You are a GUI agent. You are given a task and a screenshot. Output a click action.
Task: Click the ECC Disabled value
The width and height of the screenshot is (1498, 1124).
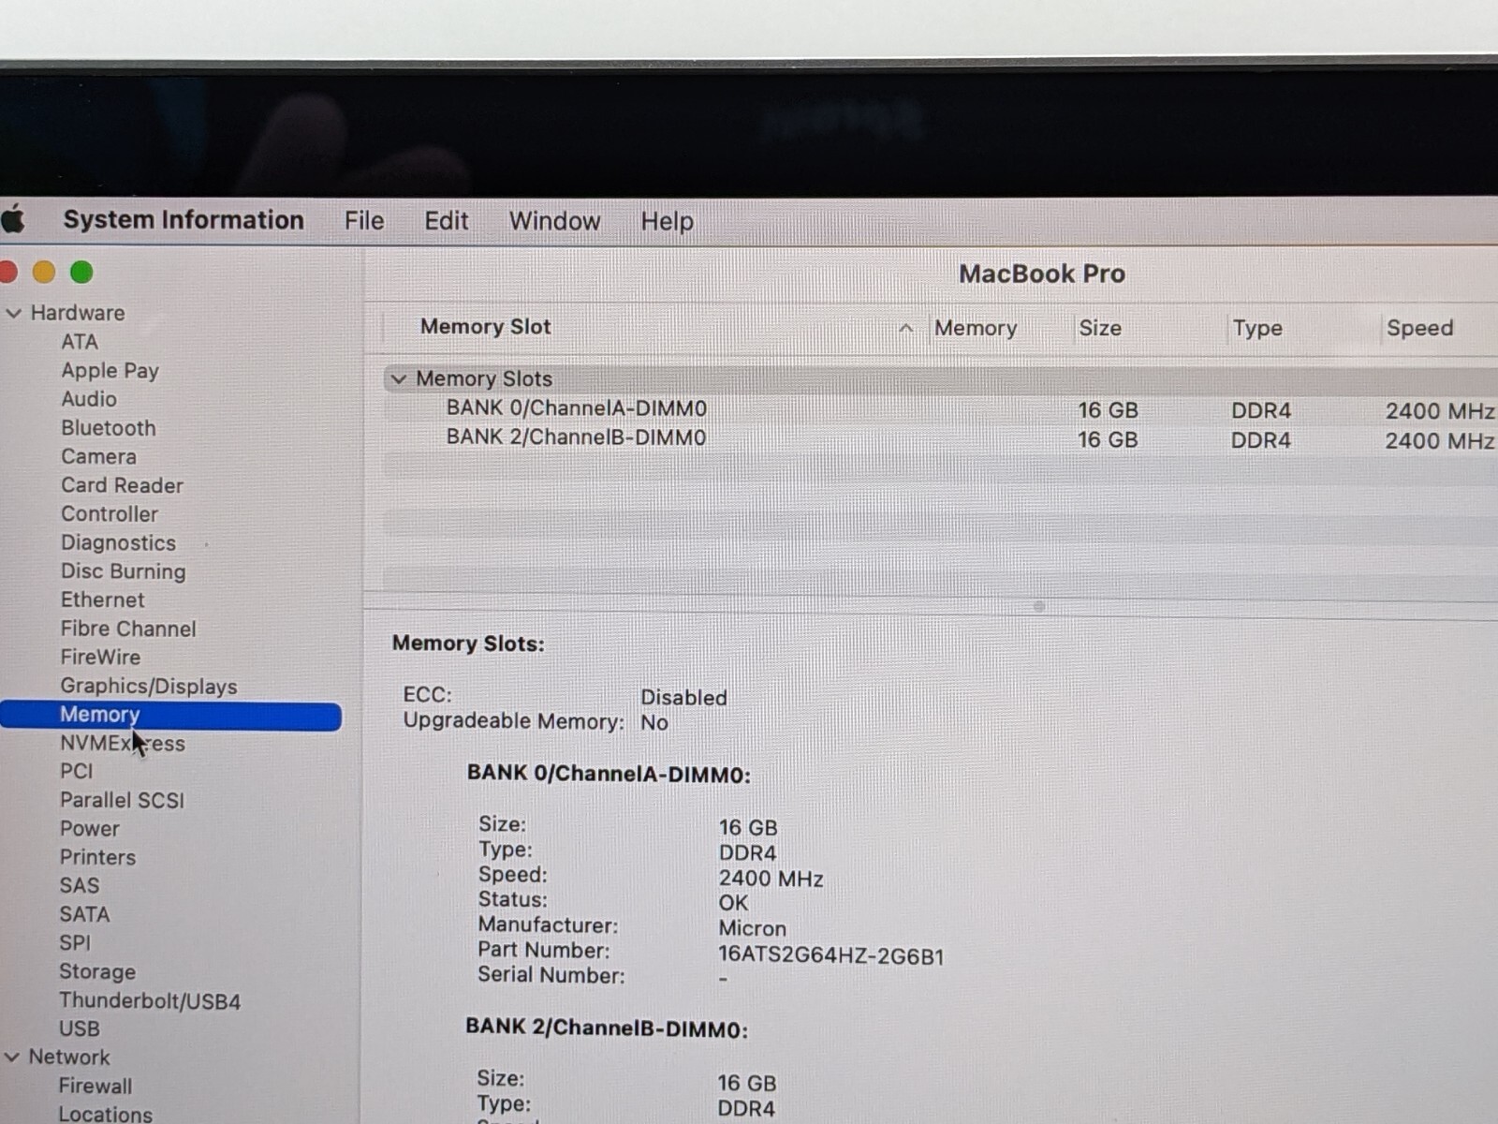click(683, 698)
